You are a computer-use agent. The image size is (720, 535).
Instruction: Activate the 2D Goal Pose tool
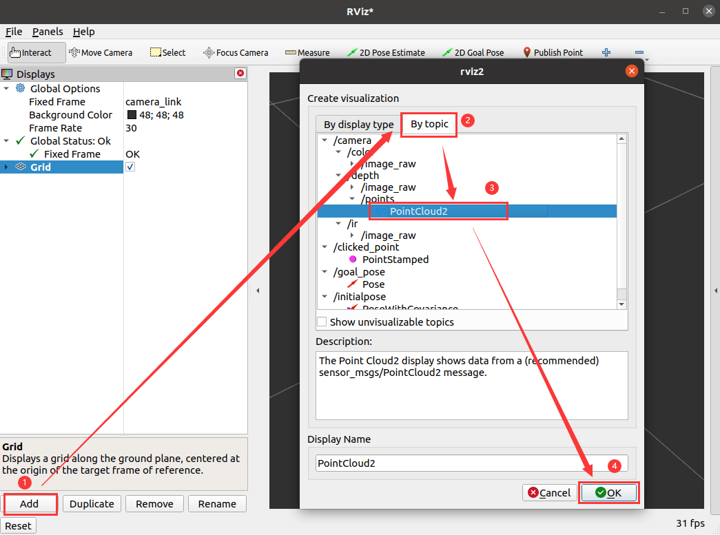coord(473,53)
